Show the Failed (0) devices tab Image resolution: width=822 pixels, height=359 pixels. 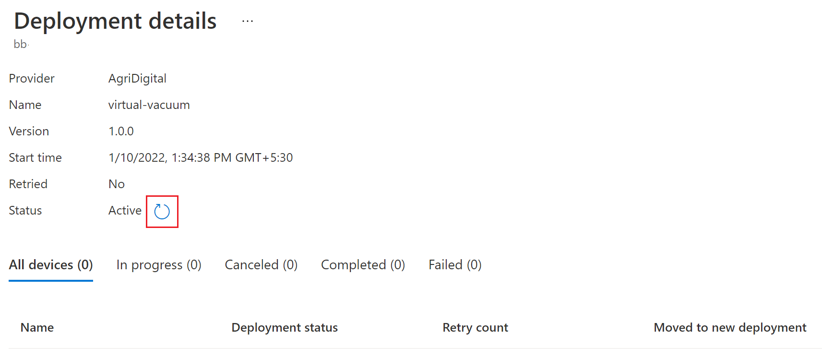pyautogui.click(x=455, y=265)
